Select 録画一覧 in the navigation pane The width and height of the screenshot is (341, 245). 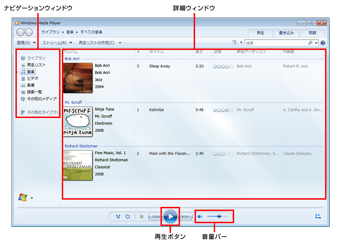[31, 92]
